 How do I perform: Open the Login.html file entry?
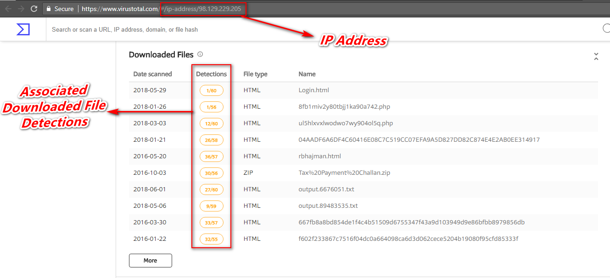314,90
